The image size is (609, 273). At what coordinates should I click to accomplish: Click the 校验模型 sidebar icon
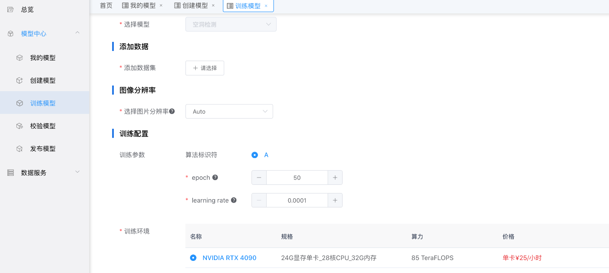coord(19,126)
